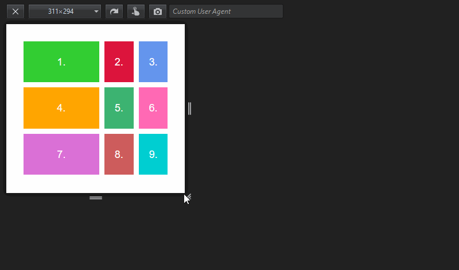Grab the corner viewport resize handle
459x270 pixels.
(x=188, y=197)
